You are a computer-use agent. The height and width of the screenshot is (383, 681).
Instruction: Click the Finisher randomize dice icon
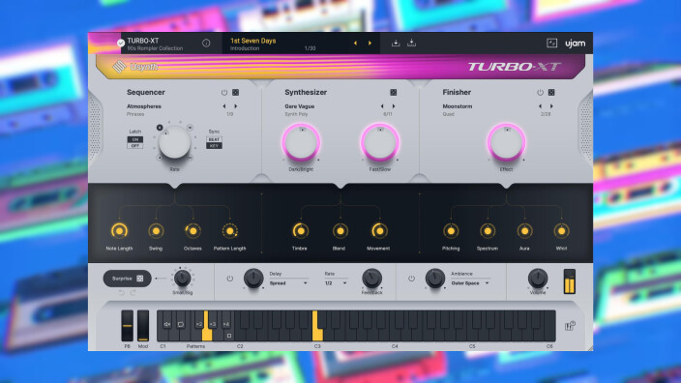pos(551,93)
